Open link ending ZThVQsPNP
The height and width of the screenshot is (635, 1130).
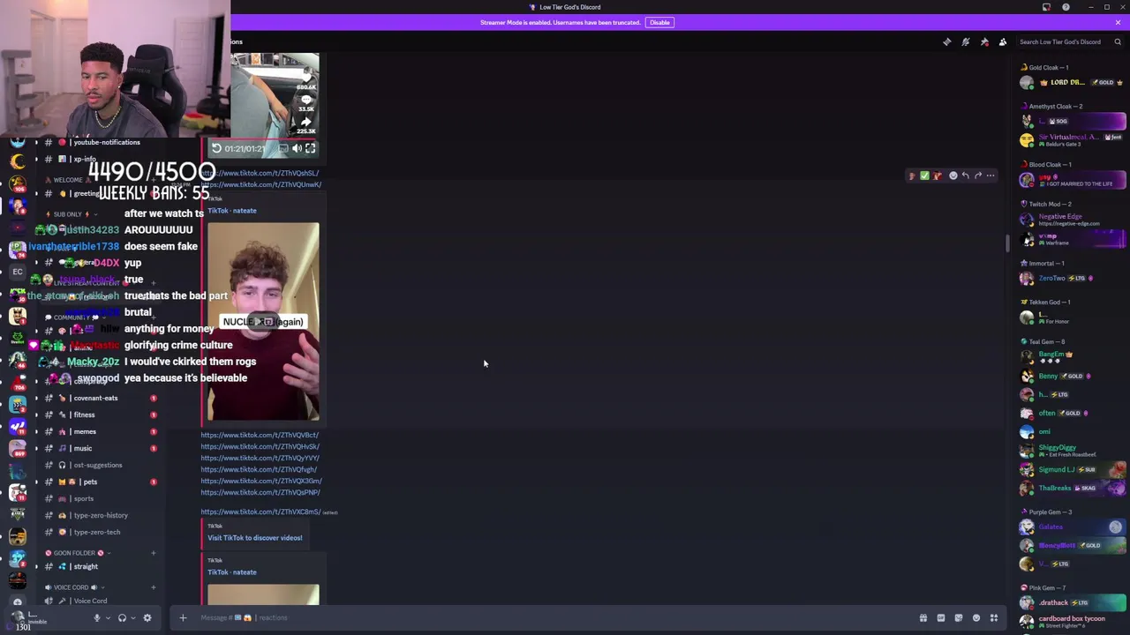click(x=260, y=492)
